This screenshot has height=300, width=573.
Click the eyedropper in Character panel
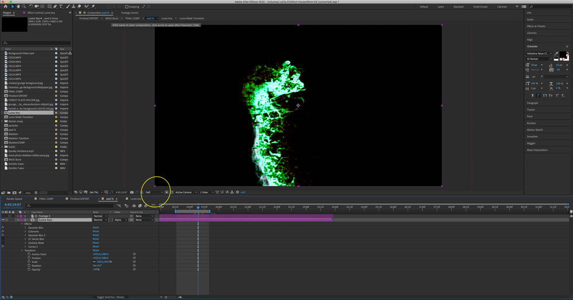[x=556, y=54]
